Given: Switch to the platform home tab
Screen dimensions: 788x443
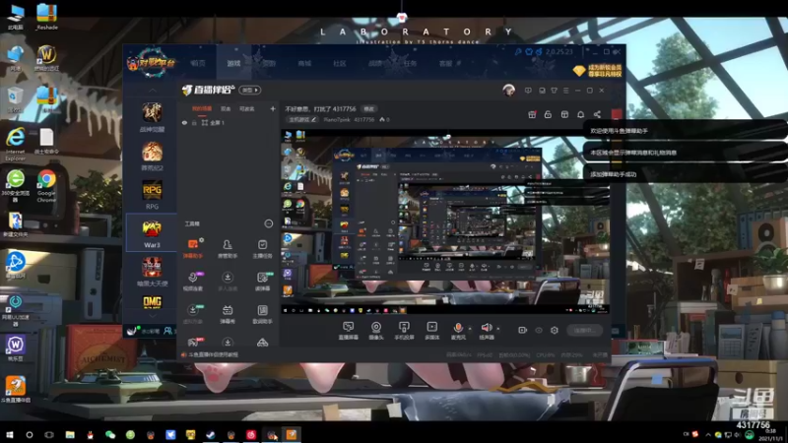Looking at the screenshot, I should coord(198,63).
